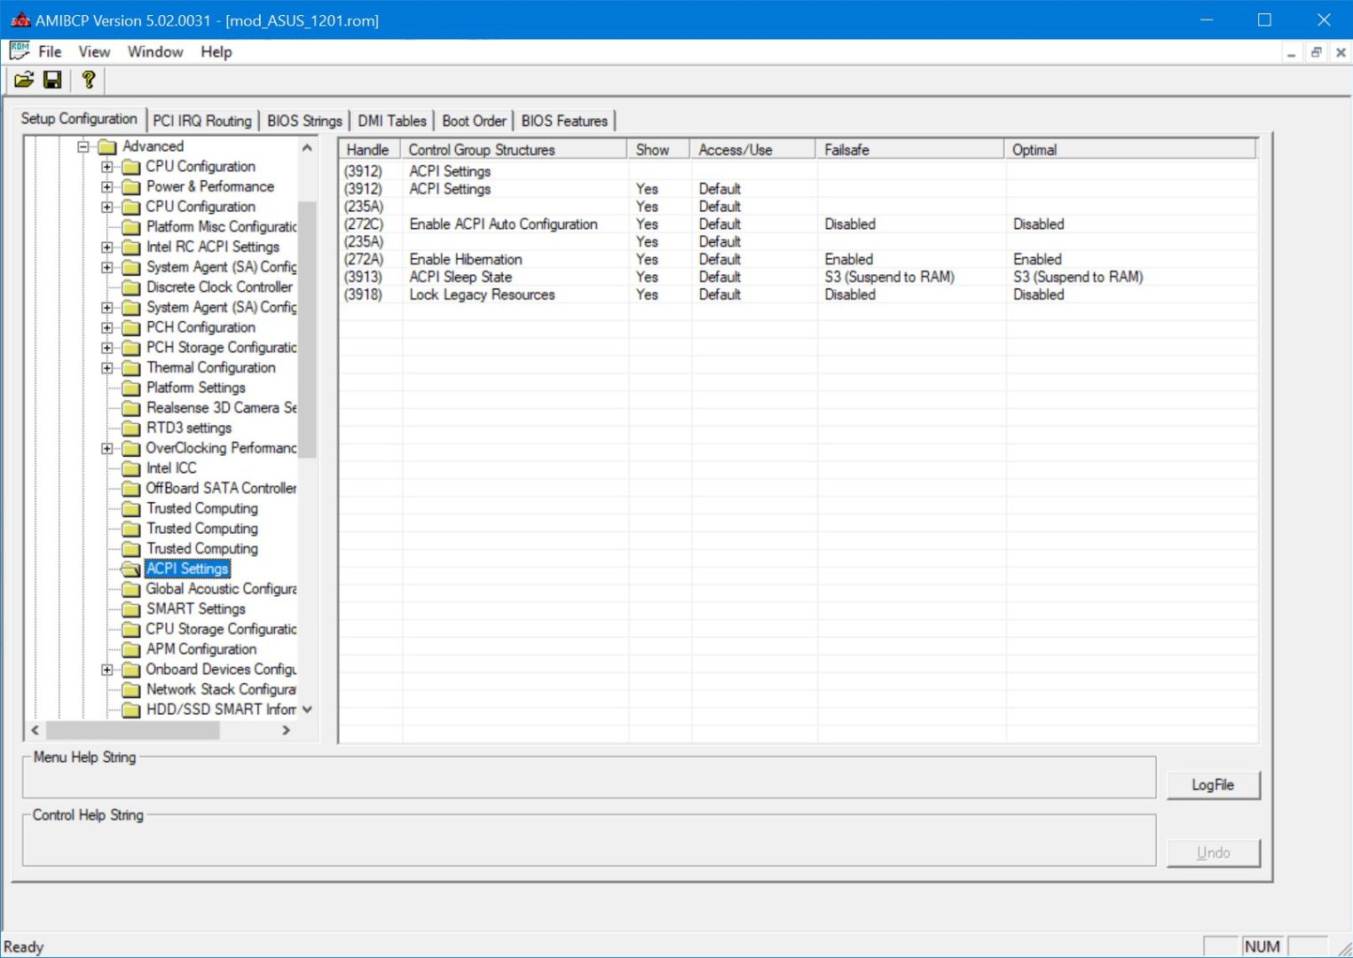Click the tree's horizontal scrollbar right arrow
The width and height of the screenshot is (1353, 958).
click(286, 730)
